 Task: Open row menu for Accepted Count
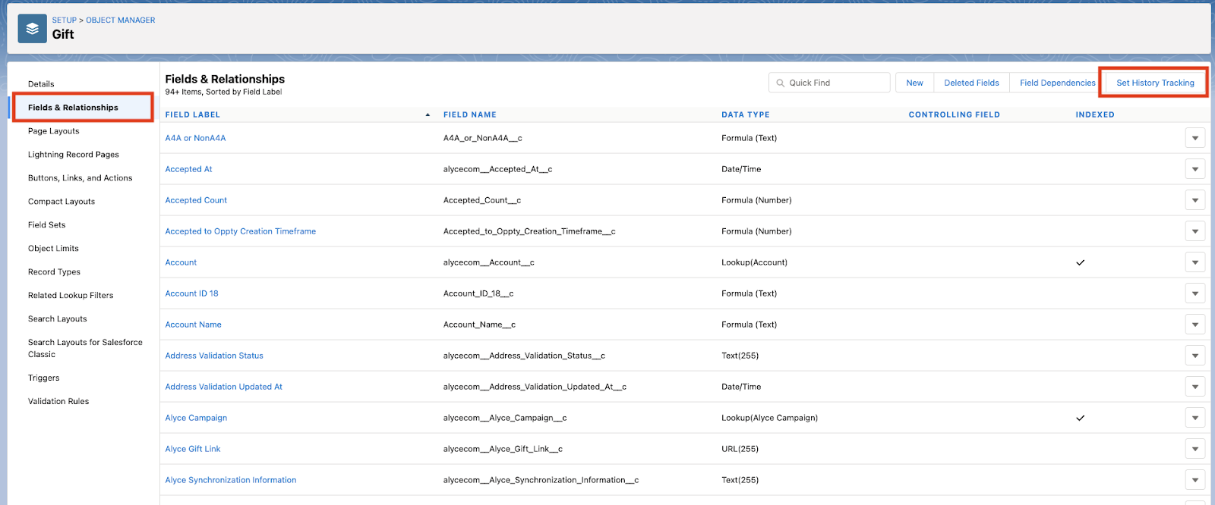pyautogui.click(x=1194, y=200)
